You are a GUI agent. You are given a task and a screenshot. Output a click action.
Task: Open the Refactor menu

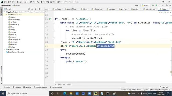click(33, 2)
